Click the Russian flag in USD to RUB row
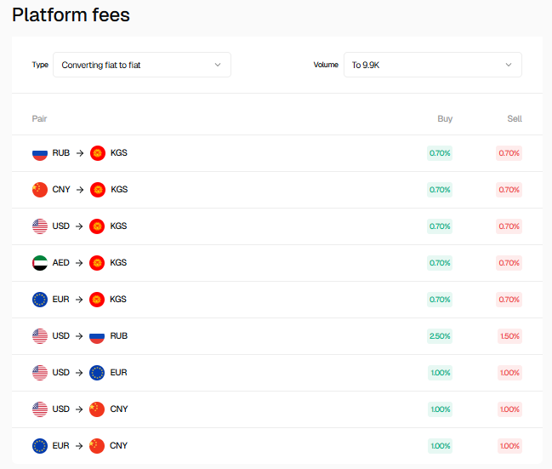 pos(97,336)
